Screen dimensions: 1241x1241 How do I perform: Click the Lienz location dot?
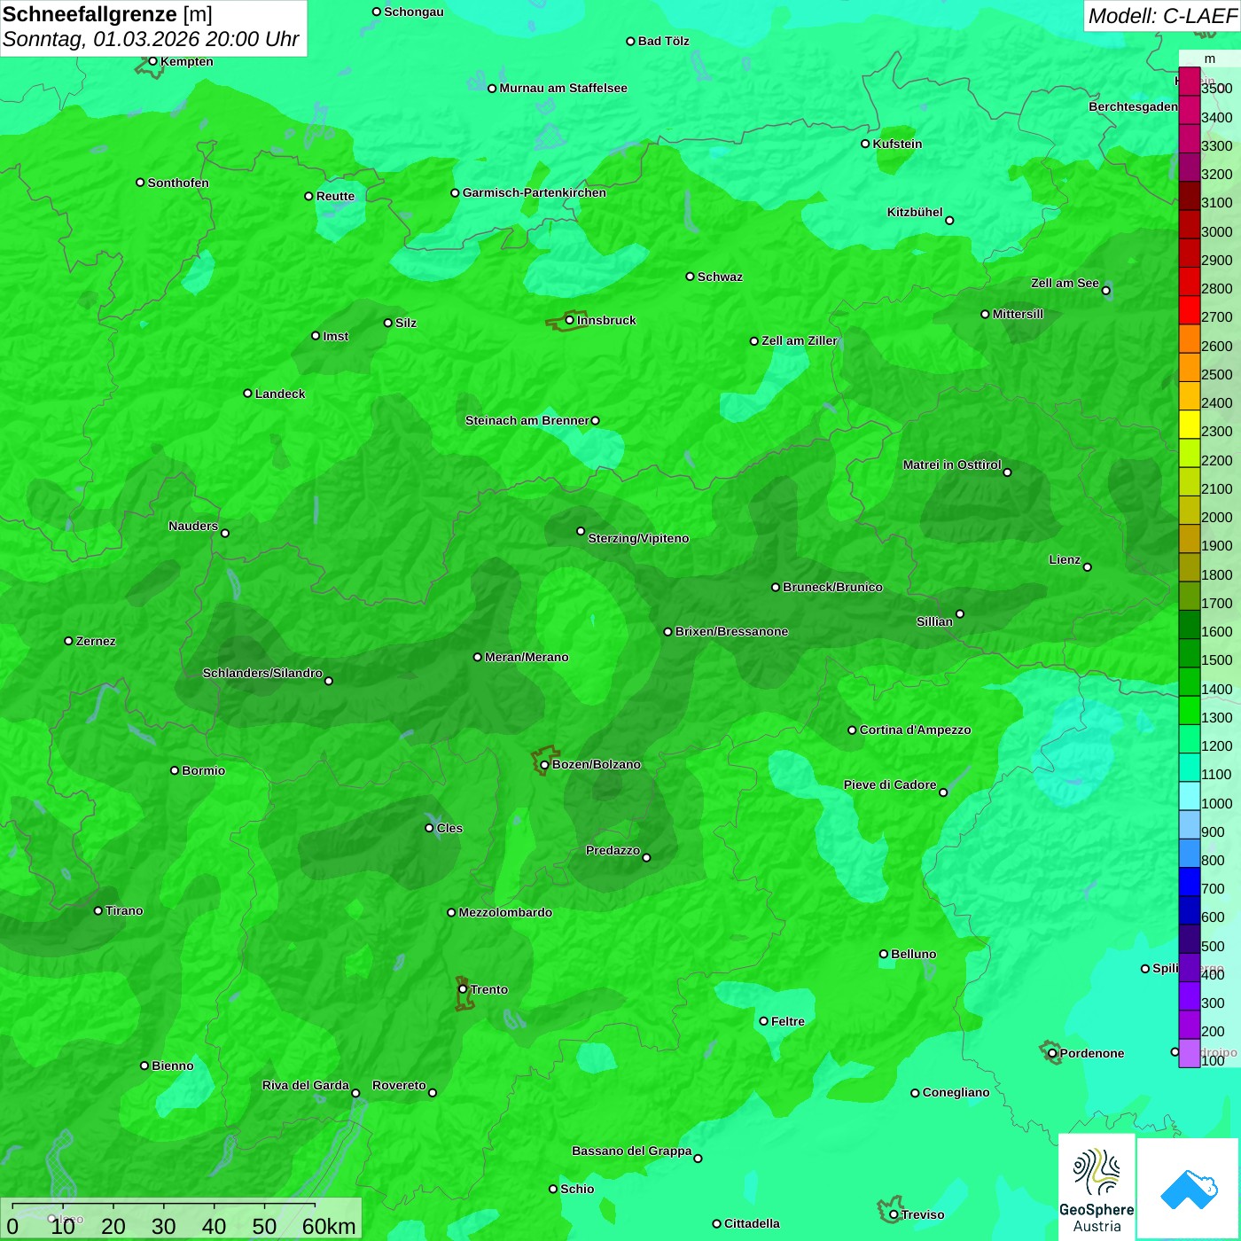click(1088, 567)
